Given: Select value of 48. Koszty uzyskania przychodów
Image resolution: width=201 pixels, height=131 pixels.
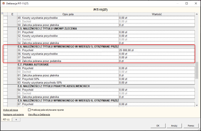Looking at the screenshot, I should click(x=157, y=18).
